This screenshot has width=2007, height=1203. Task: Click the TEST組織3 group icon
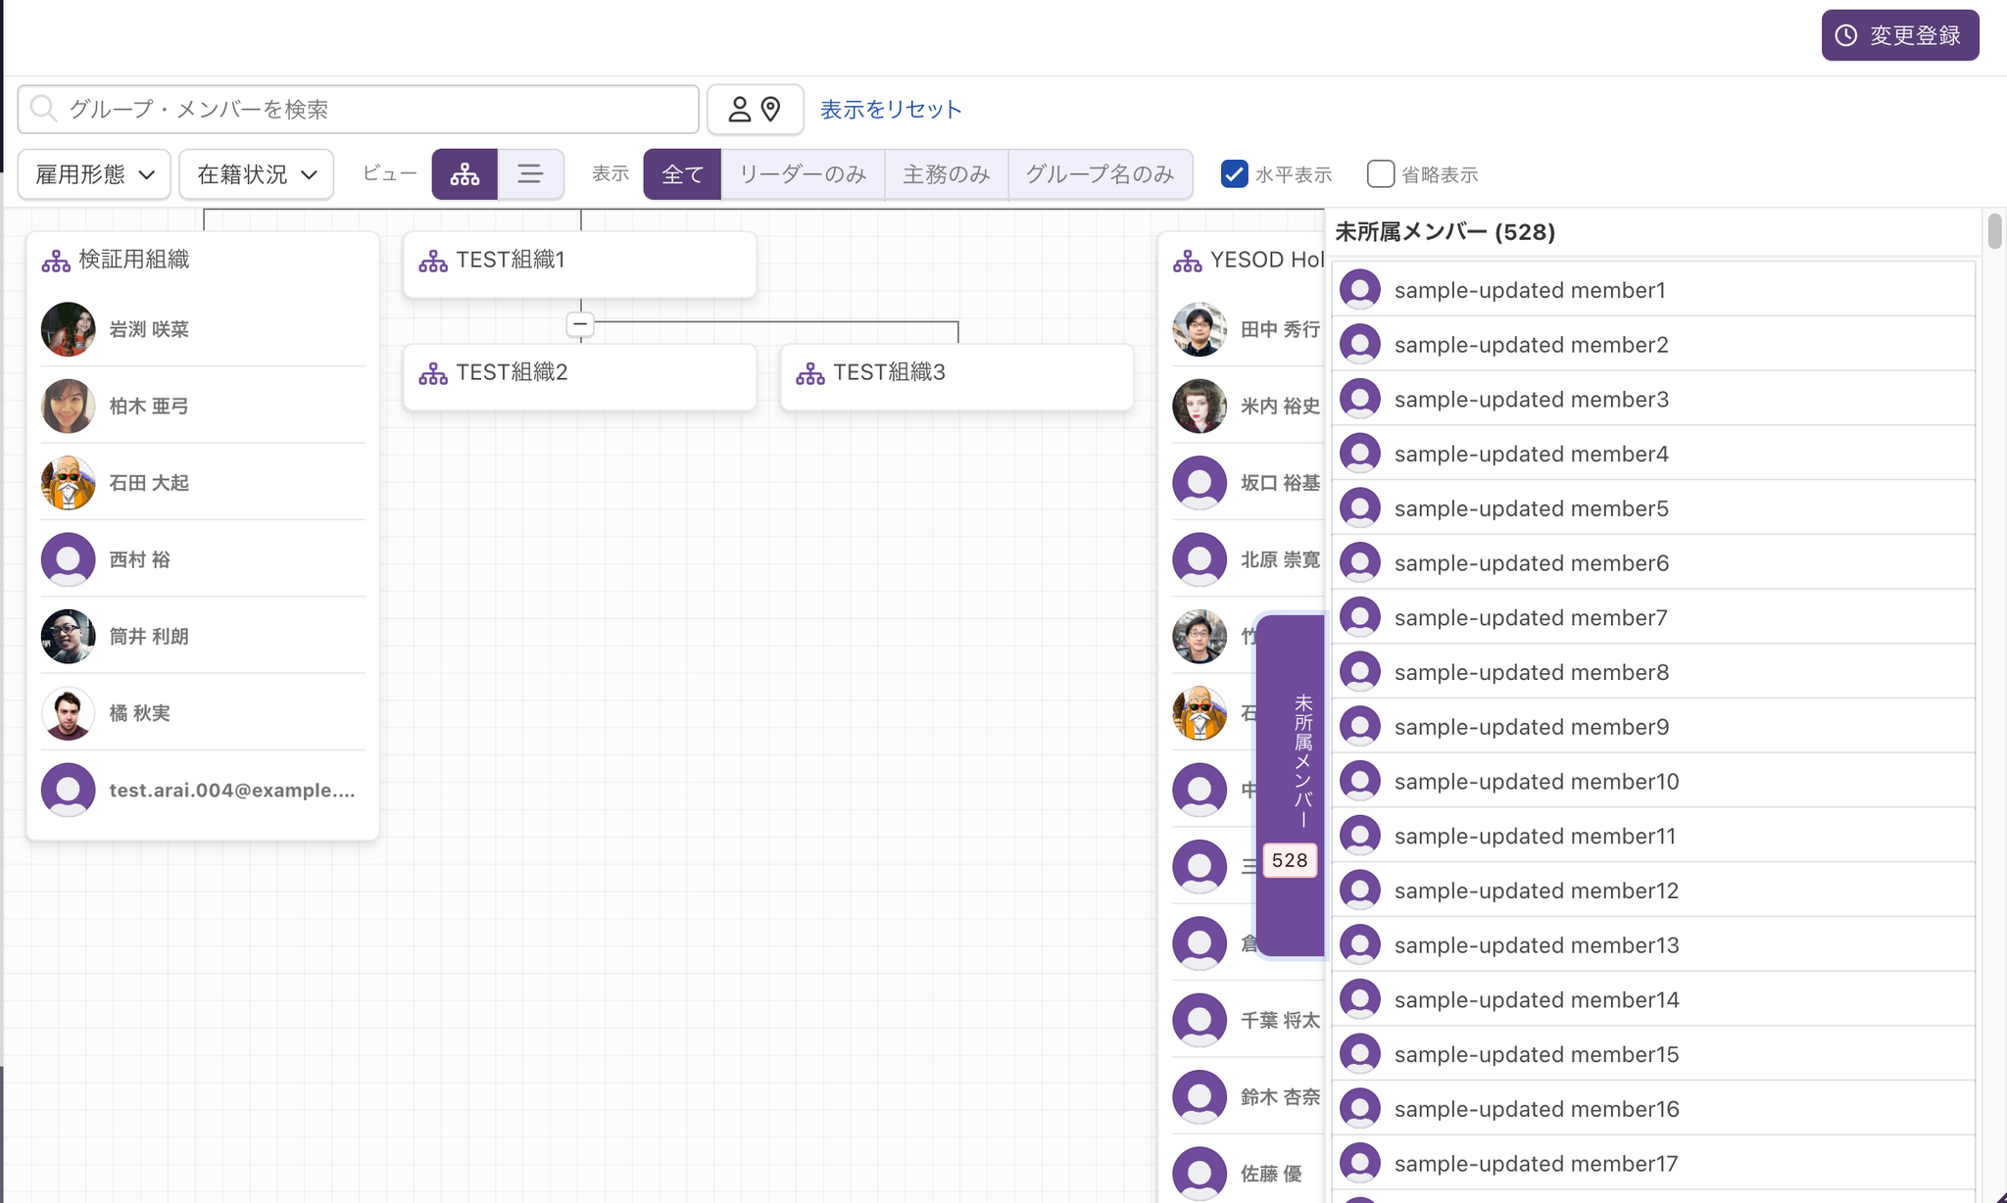(810, 373)
